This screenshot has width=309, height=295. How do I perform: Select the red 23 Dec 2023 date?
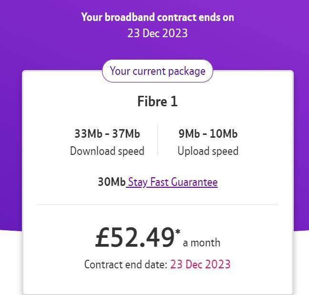click(x=200, y=264)
